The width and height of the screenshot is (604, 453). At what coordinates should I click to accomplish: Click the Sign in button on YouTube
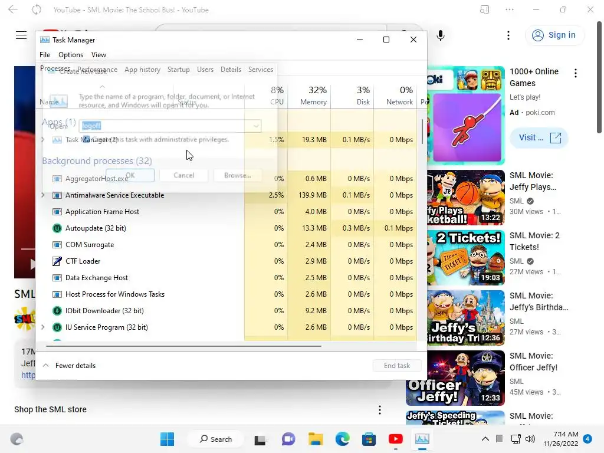pos(554,35)
